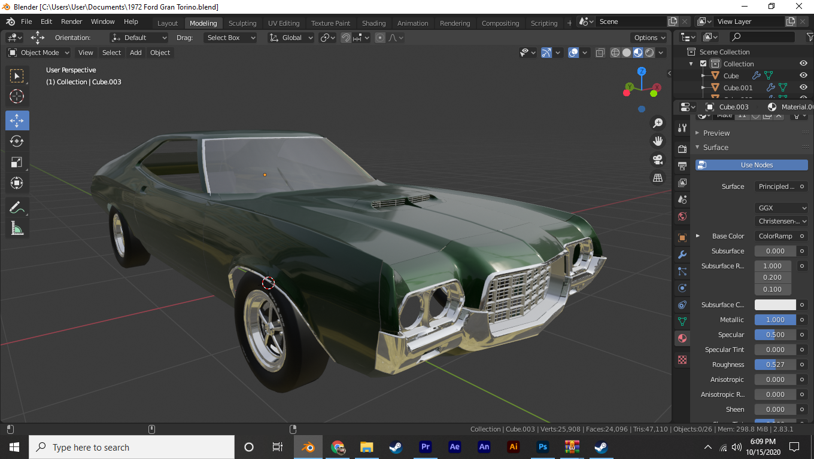Click the viewport zoom magnifier icon
Image resolution: width=814 pixels, height=459 pixels.
click(658, 123)
